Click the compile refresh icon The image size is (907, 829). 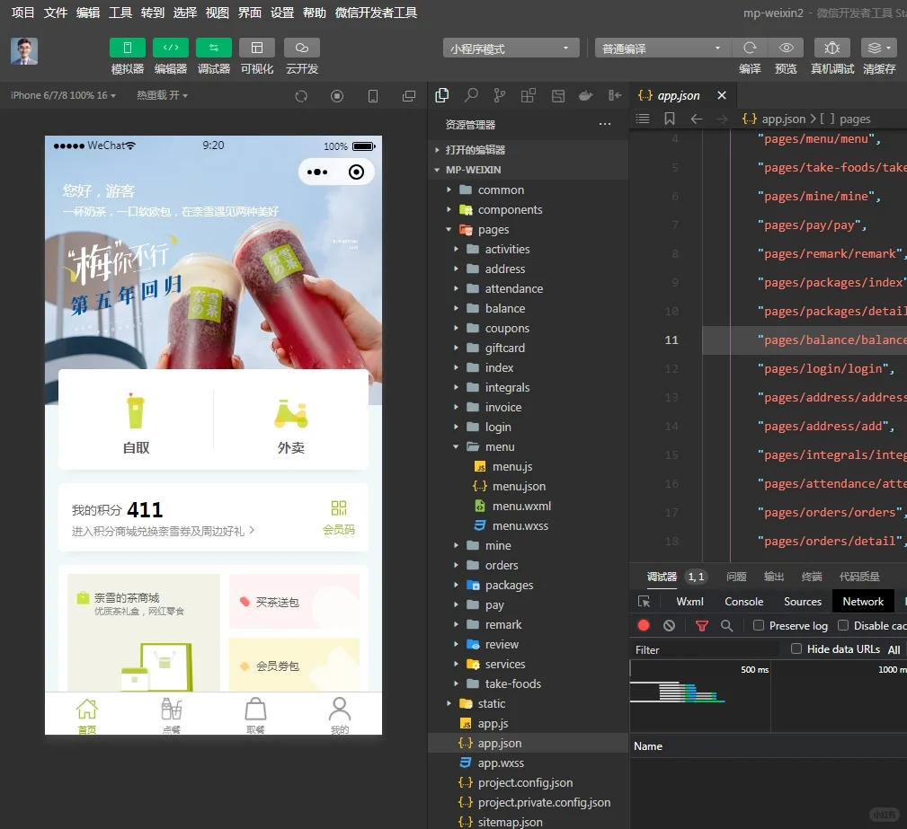pos(750,48)
